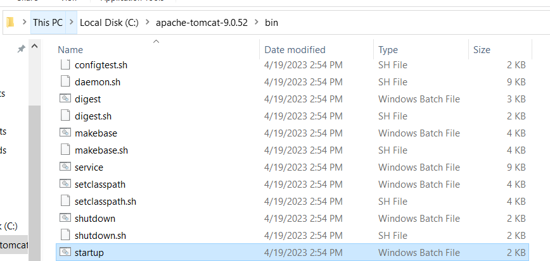Click the 9 KB size of daemon.sh
550x261 pixels.
pos(516,82)
